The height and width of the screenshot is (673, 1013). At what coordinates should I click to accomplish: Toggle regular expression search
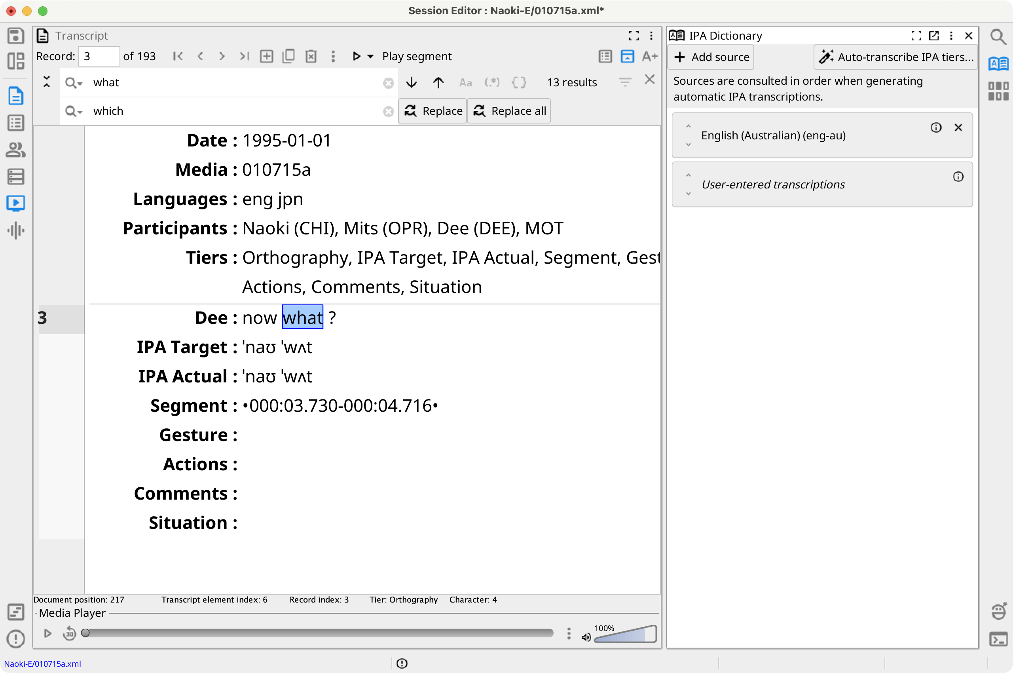point(492,82)
